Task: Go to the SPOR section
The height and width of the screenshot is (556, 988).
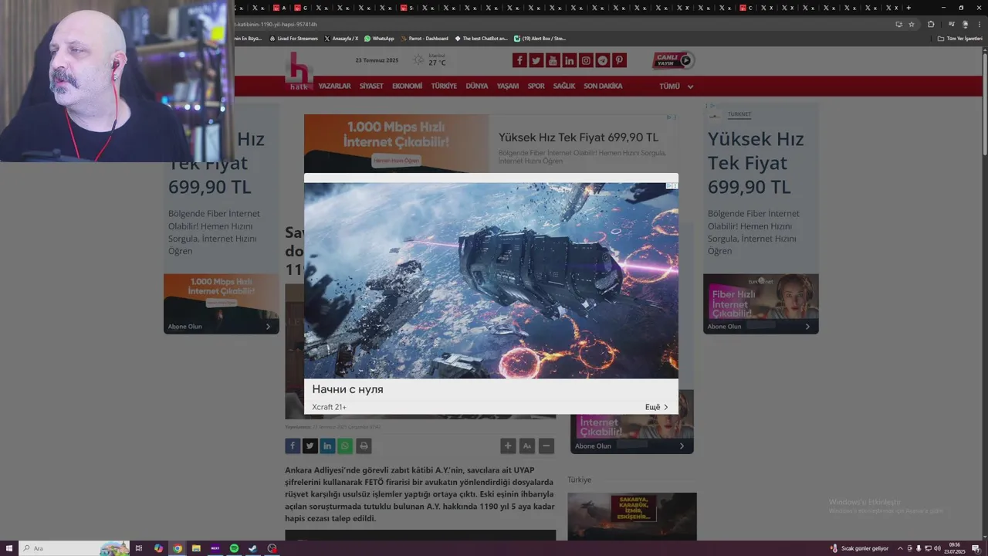Action: (536, 86)
